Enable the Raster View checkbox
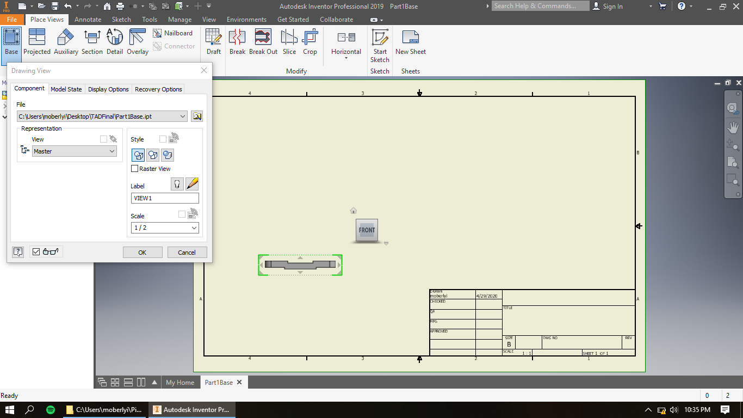 click(x=135, y=169)
